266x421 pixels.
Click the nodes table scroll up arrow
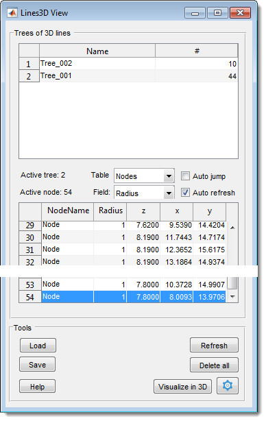232,228
